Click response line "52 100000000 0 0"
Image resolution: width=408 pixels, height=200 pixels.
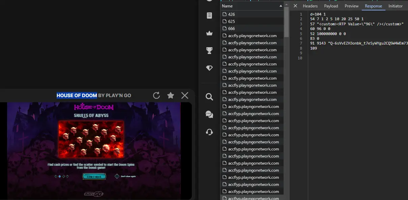(x=328, y=34)
